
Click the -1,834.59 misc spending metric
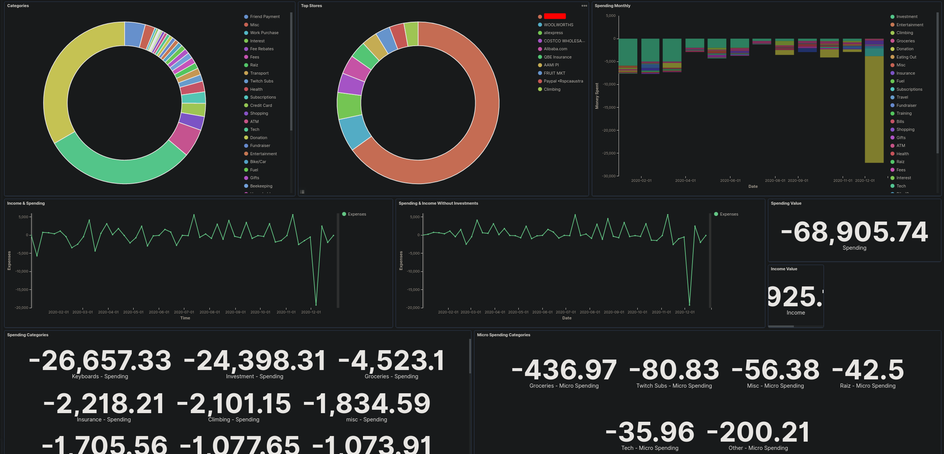pos(366,404)
